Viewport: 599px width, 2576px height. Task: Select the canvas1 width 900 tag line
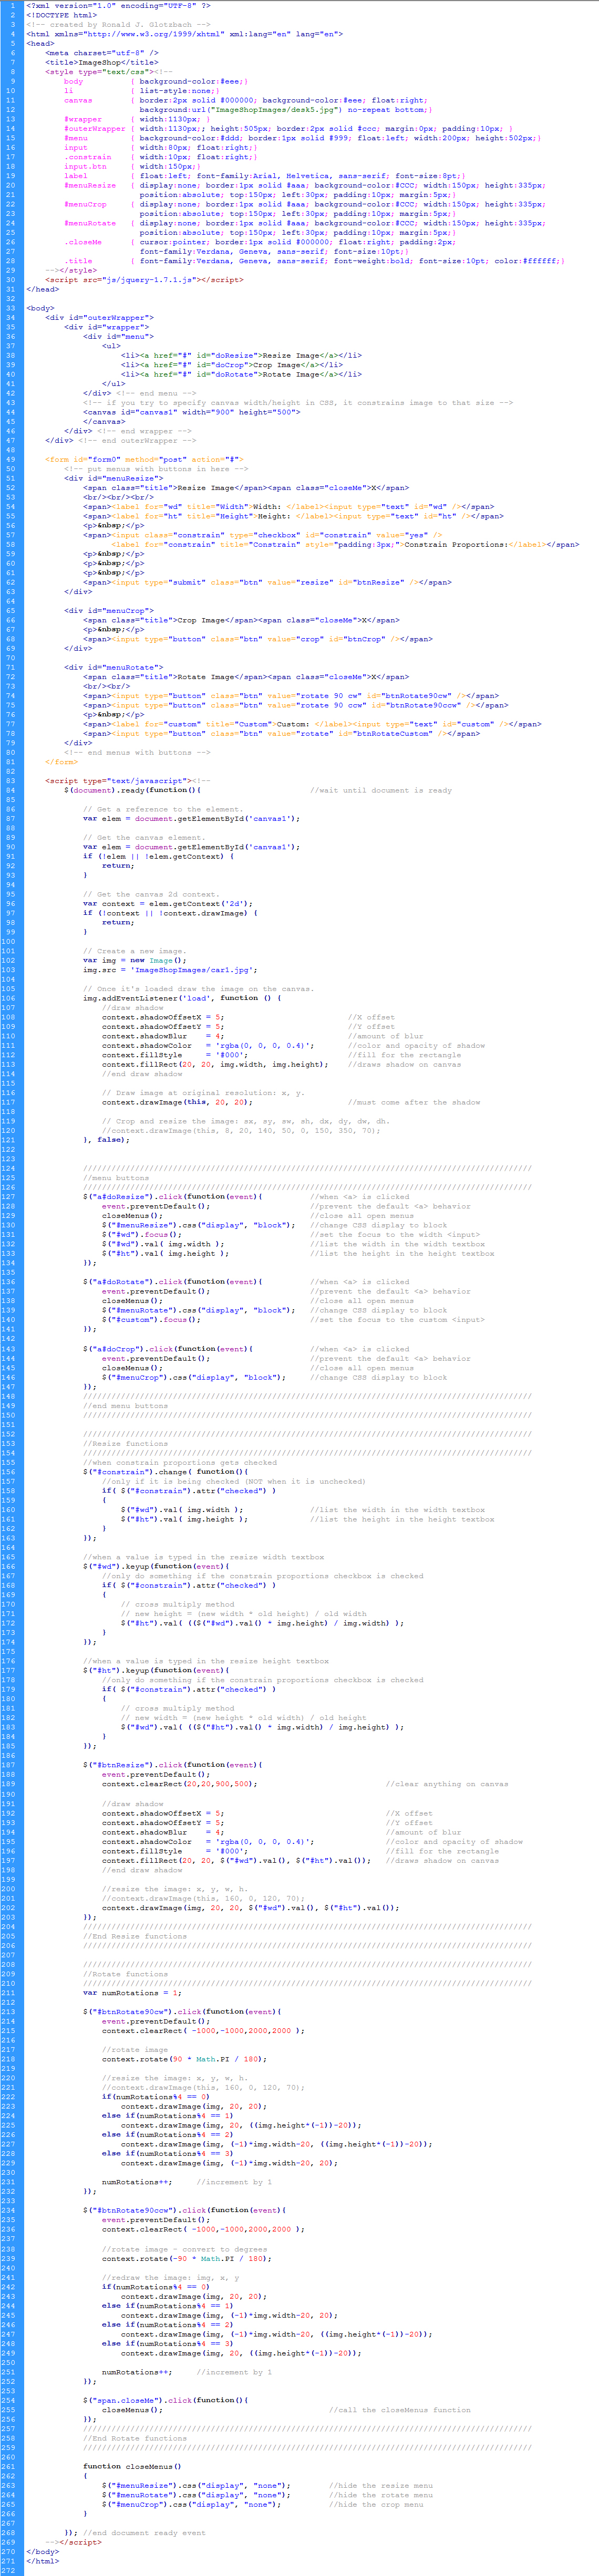coord(192,412)
